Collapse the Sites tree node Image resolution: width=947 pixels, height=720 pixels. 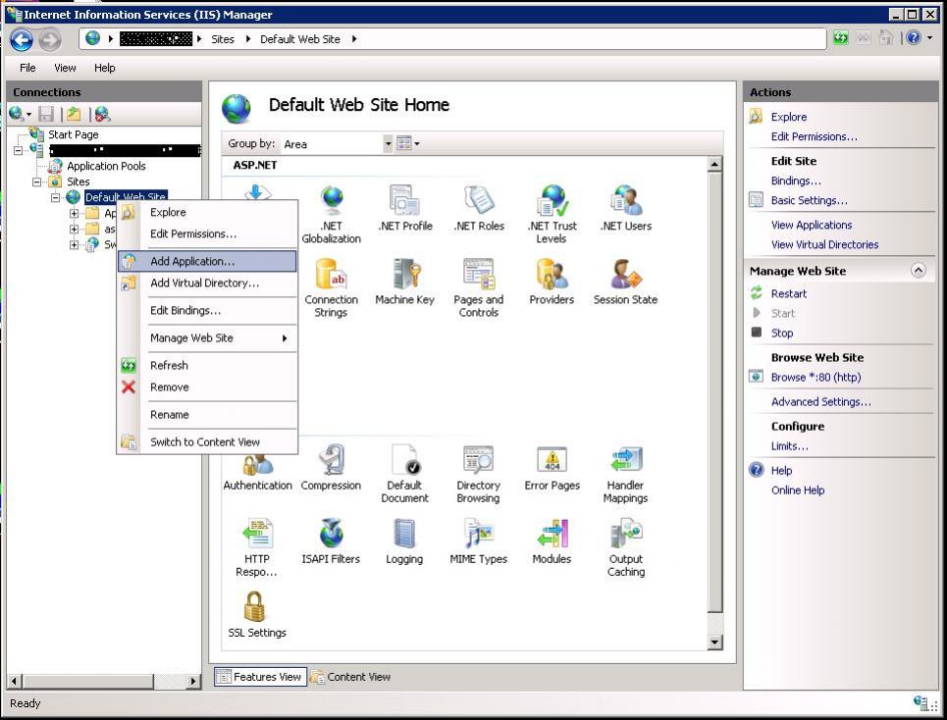[37, 181]
